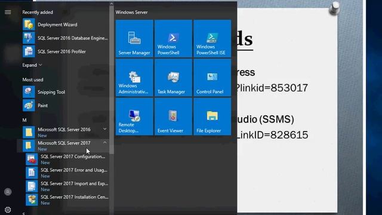Screen dimensions: 382x215
Task: Open SQL Server 2016 Database Engine icon
Action: click(29, 38)
